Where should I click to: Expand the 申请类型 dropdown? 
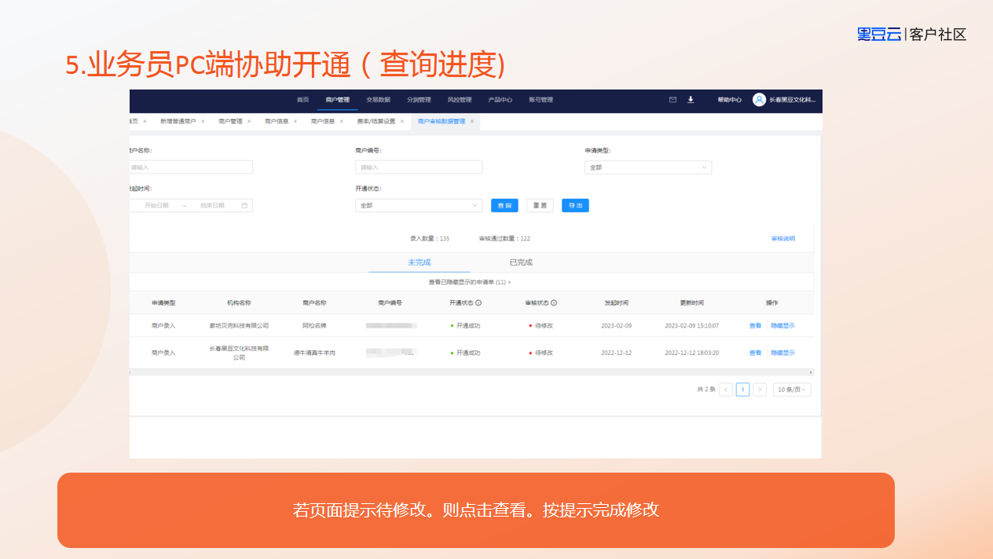[648, 167]
